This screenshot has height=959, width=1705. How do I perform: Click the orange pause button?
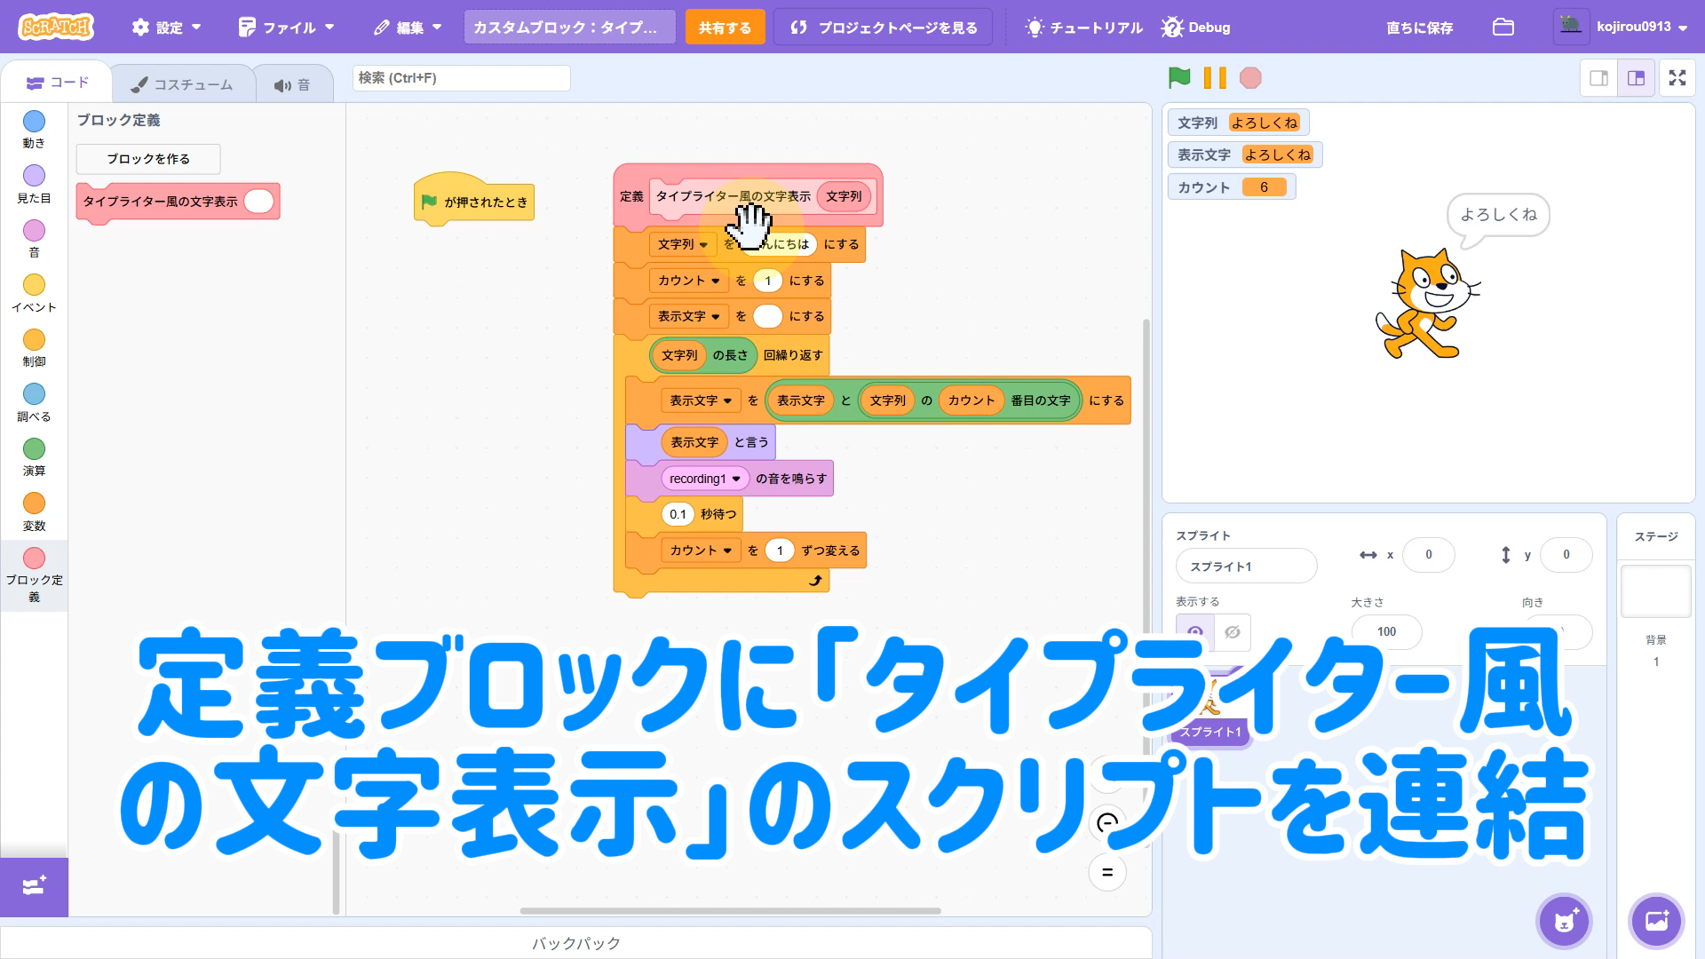coord(1215,78)
